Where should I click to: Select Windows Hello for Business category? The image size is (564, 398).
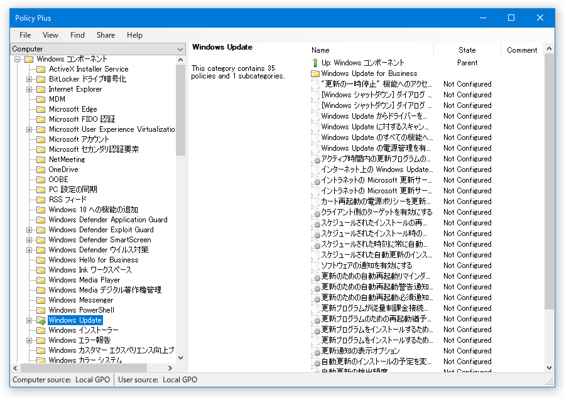(x=94, y=260)
